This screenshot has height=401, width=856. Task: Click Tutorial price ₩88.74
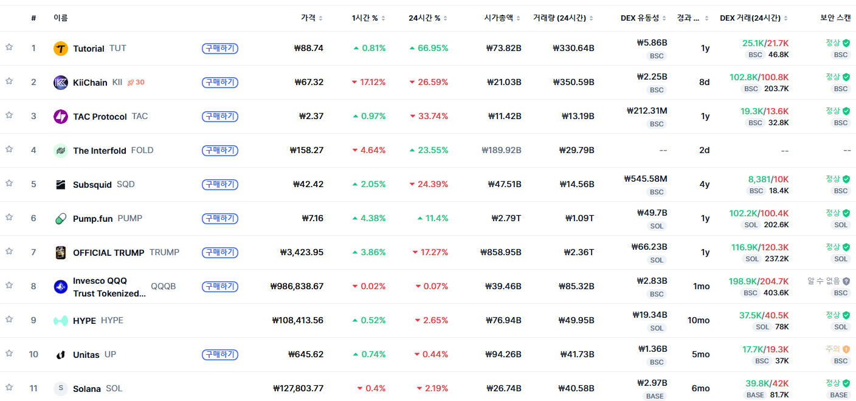[x=308, y=48]
